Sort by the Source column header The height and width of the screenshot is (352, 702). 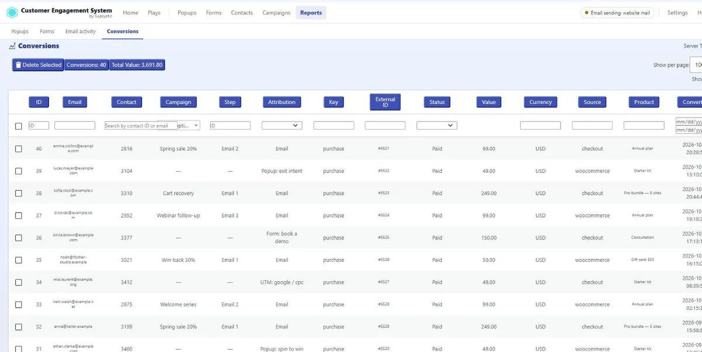pos(592,102)
